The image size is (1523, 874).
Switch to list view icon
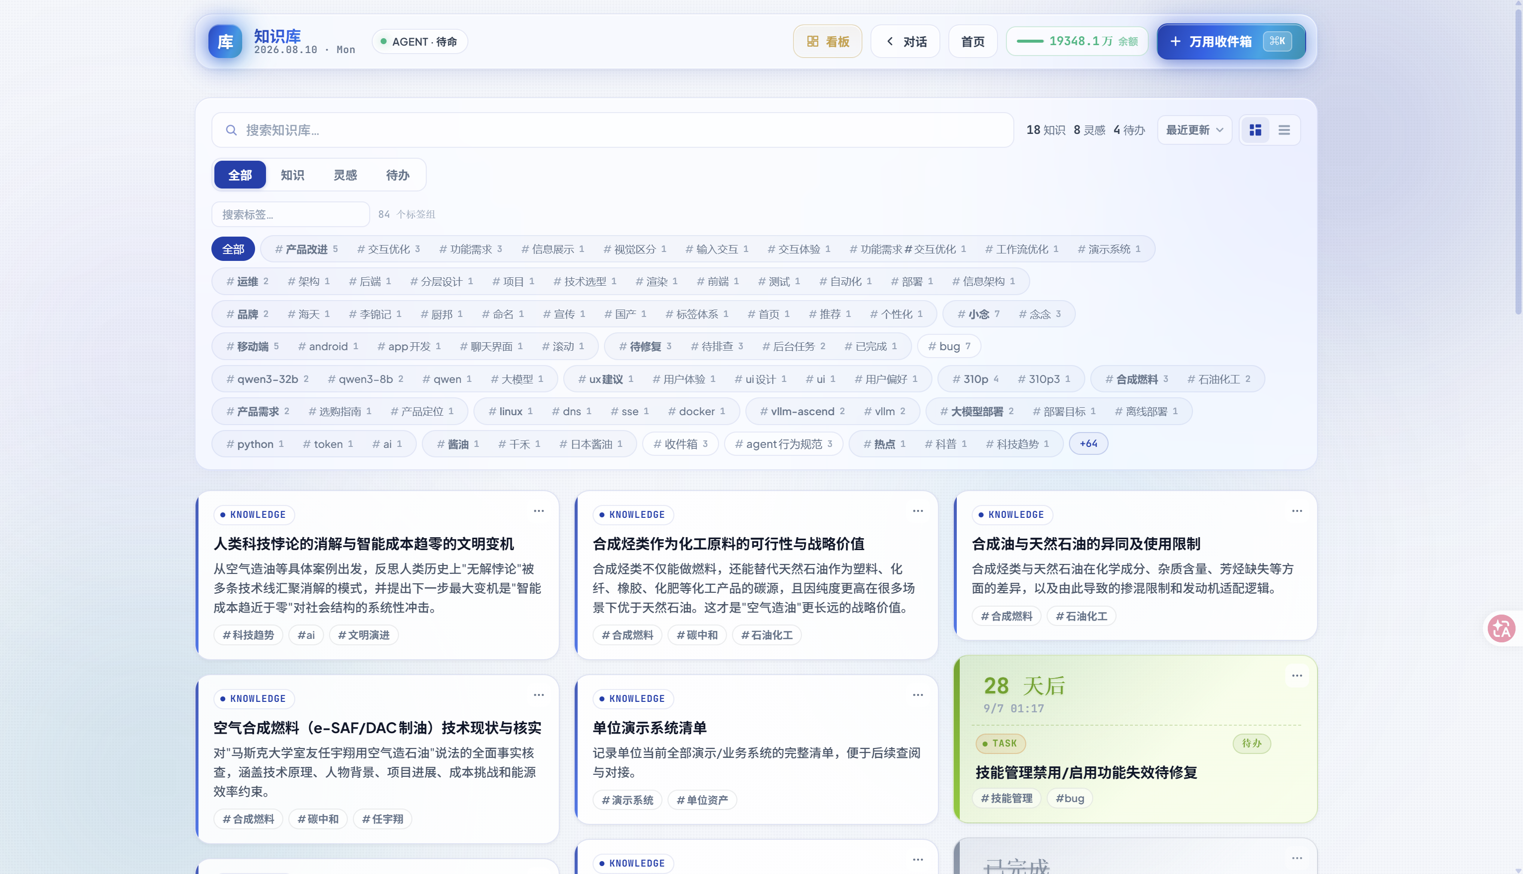pos(1284,129)
